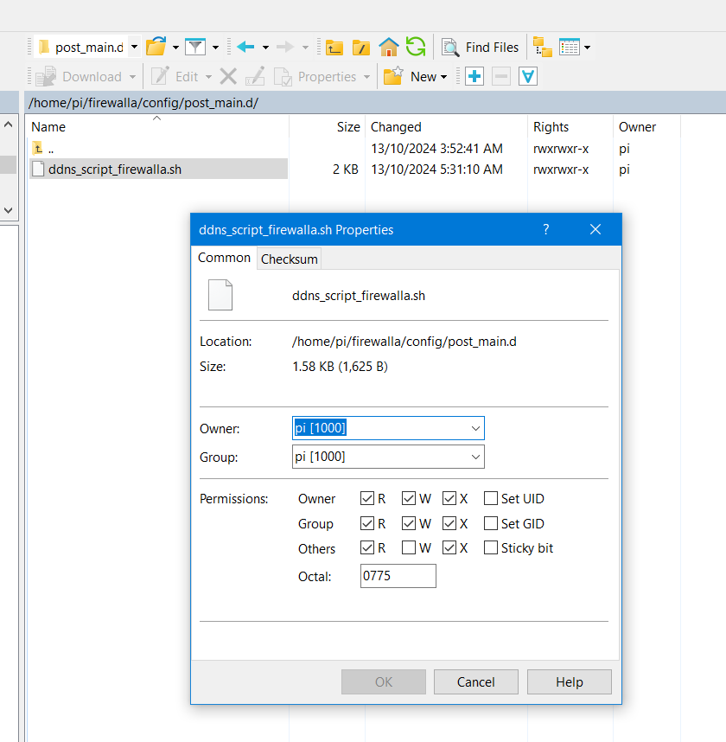Toggle the Sticky bit checkbox
The image size is (726, 742).
[491, 548]
